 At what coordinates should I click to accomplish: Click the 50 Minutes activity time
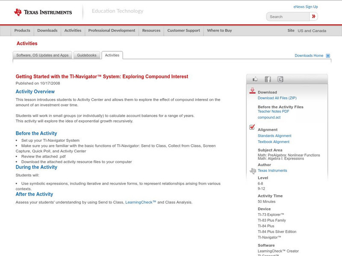[x=266, y=202]
